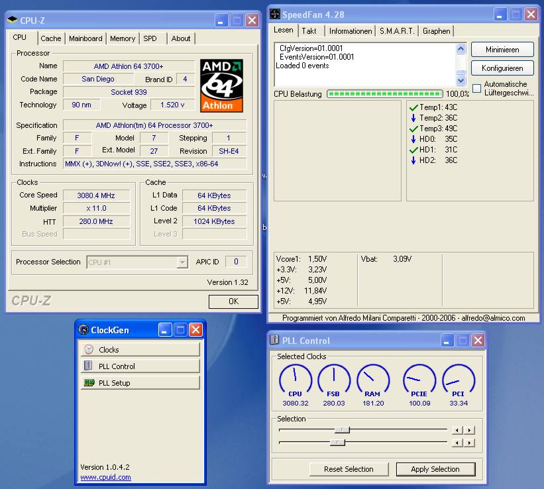The height and width of the screenshot is (489, 544).
Task: Click Apply Selection in PLL Control
Action: coord(435,469)
